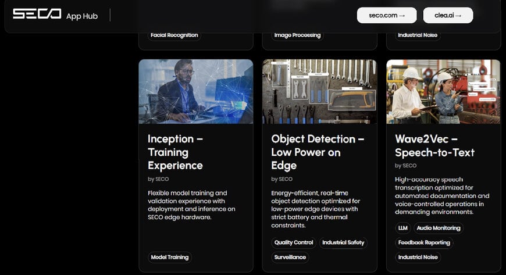506x275 pixels.
Task: Select the Image Processing tag
Action: pyautogui.click(x=297, y=35)
